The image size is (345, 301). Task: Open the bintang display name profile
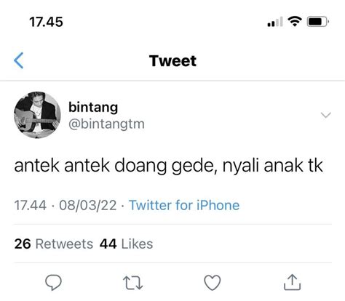[93, 108]
